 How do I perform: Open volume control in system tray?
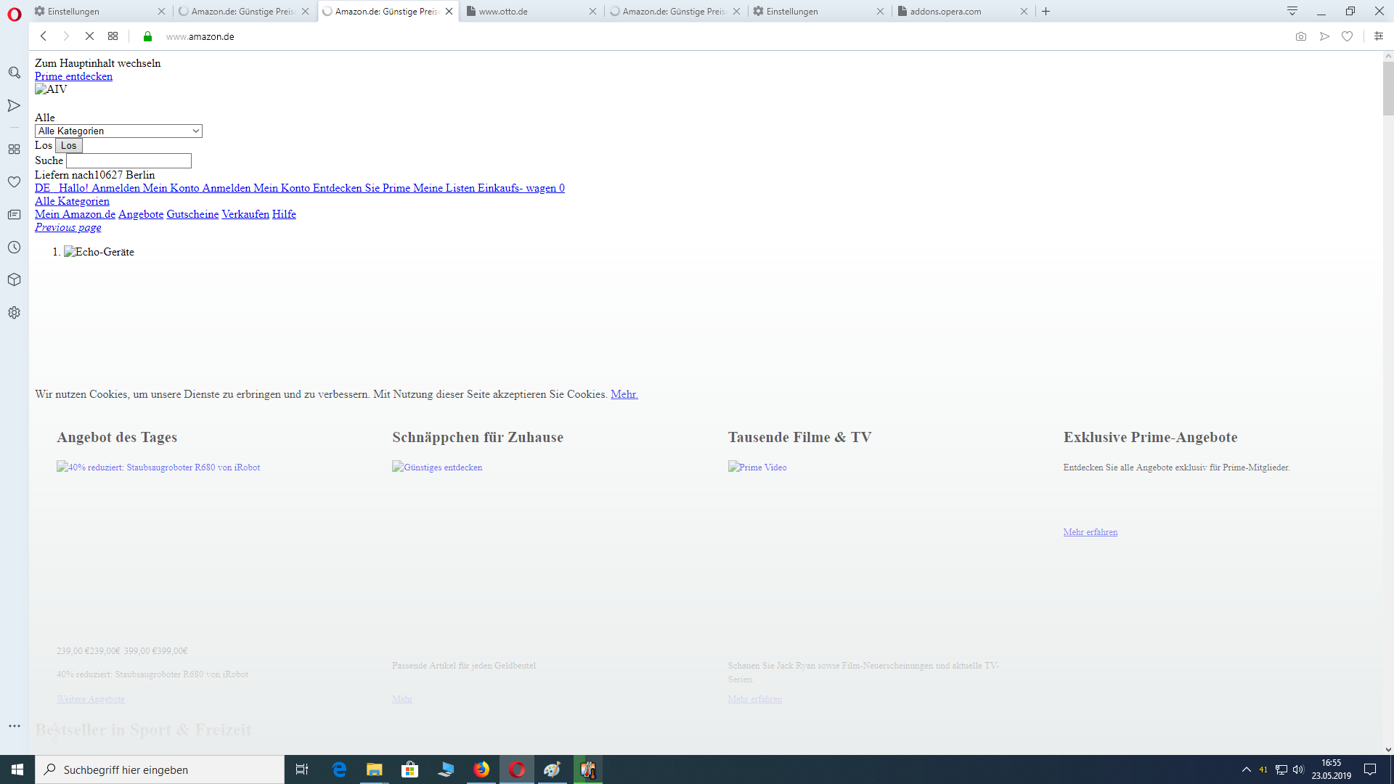pos(1298,769)
